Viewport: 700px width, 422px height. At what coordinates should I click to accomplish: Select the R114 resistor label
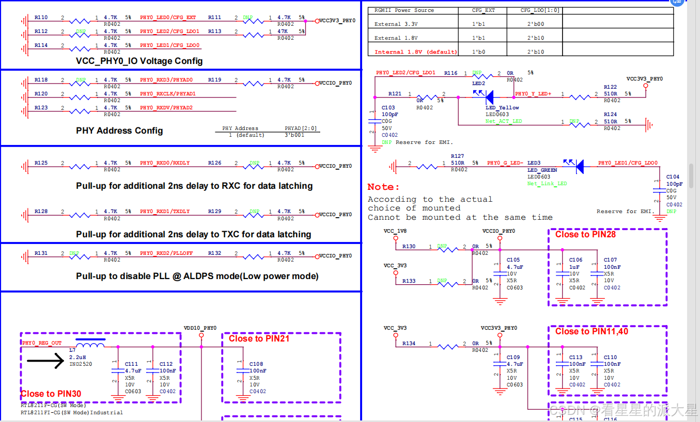coord(41,45)
